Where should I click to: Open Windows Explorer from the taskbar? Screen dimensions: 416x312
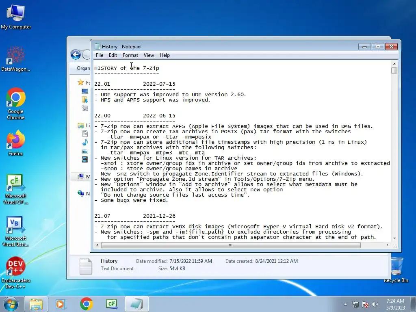pyautogui.click(x=36, y=304)
